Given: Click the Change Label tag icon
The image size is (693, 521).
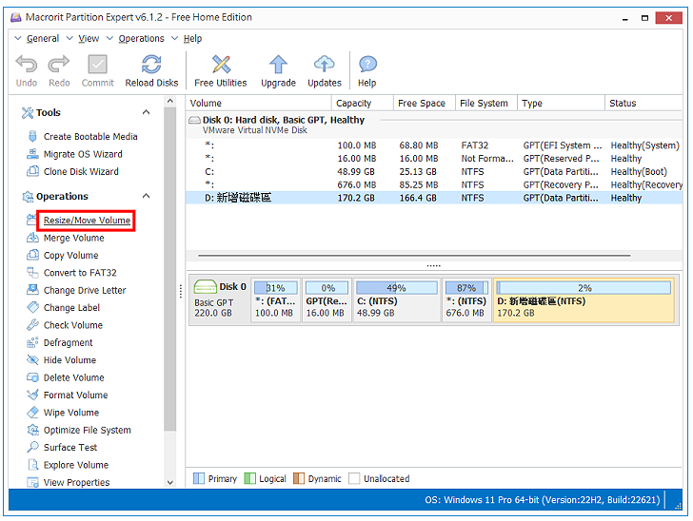Looking at the screenshot, I should pos(32,307).
